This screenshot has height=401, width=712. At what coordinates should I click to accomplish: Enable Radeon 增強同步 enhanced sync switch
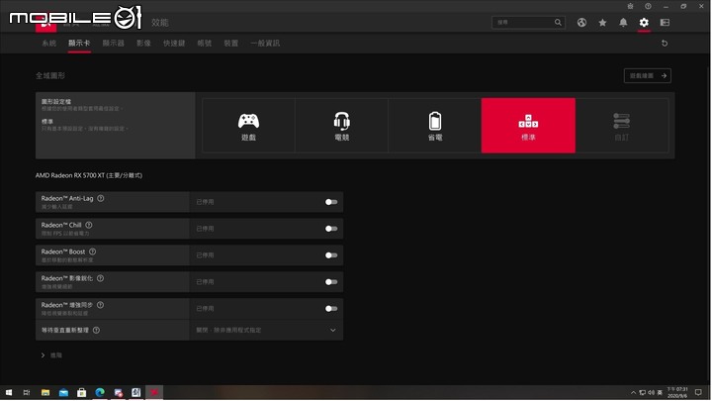point(331,309)
